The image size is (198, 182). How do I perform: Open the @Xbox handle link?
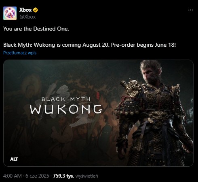(27, 17)
